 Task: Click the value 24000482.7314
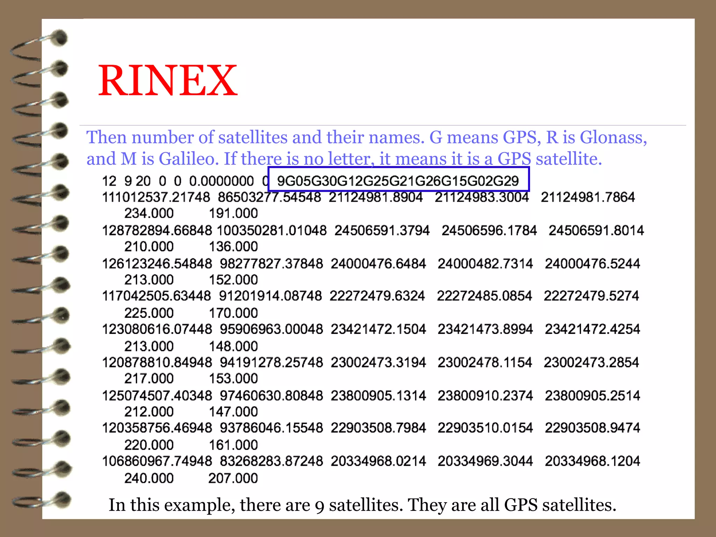pyautogui.click(x=485, y=264)
